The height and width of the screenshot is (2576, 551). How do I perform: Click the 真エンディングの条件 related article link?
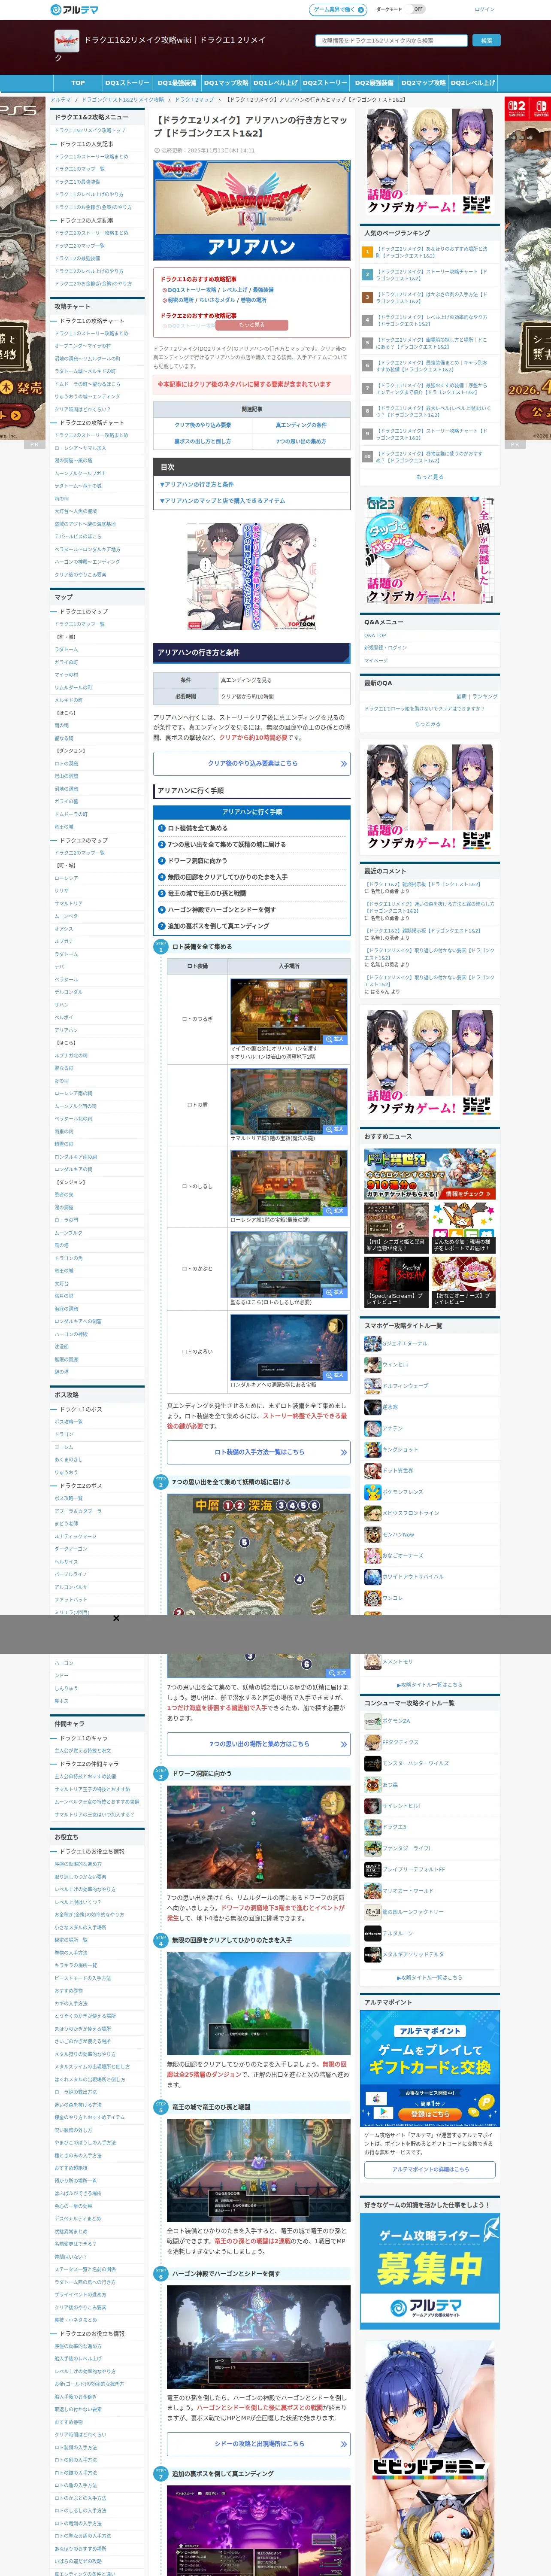[x=301, y=425]
